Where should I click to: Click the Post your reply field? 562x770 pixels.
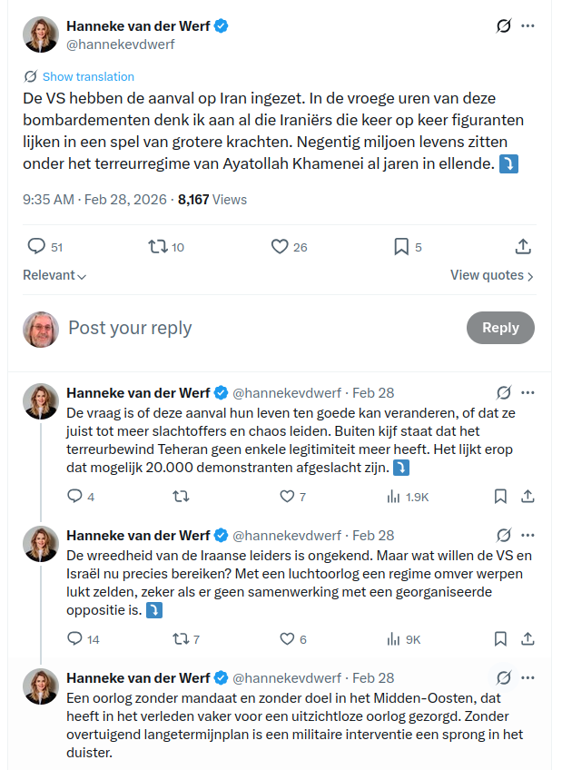tap(254, 328)
